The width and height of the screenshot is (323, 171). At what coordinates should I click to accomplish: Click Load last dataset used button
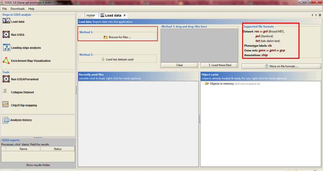(118, 59)
